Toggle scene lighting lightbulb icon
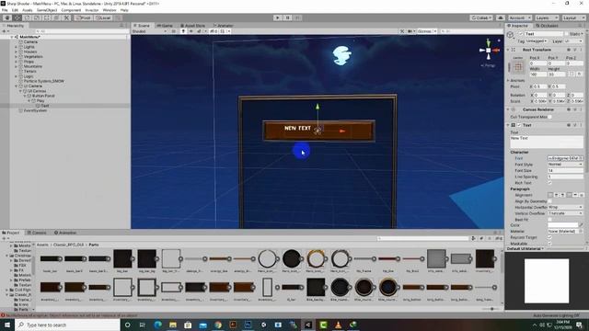The height and width of the screenshot is (331, 589). [x=183, y=31]
